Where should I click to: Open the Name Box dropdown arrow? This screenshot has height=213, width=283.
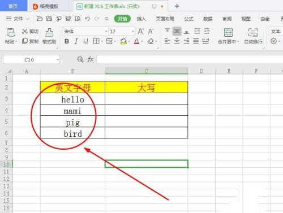coord(58,60)
